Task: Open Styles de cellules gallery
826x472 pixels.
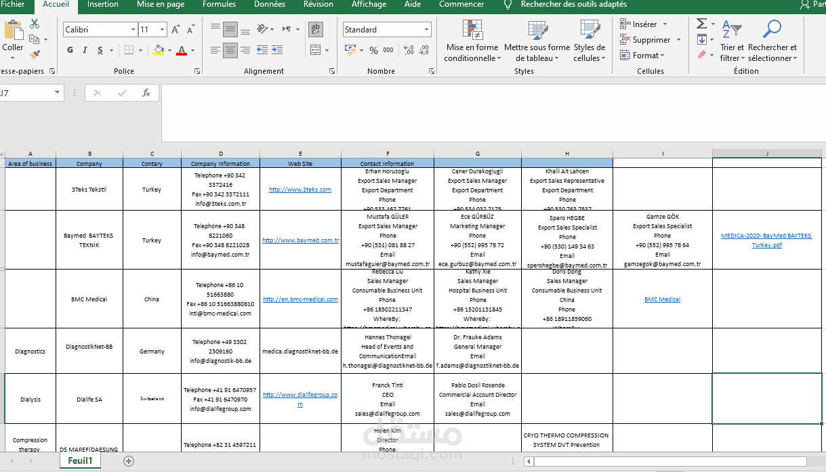Action: click(x=590, y=42)
